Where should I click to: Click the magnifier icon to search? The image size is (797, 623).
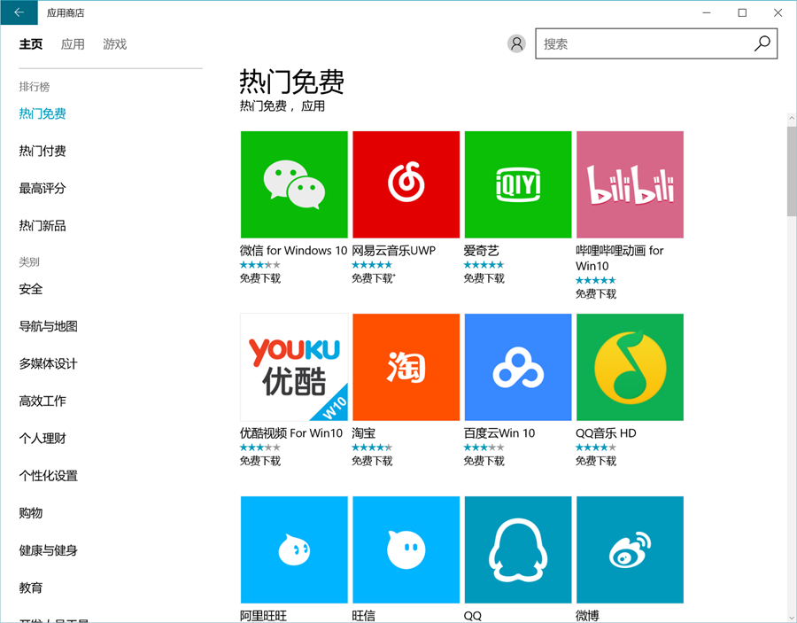(762, 43)
